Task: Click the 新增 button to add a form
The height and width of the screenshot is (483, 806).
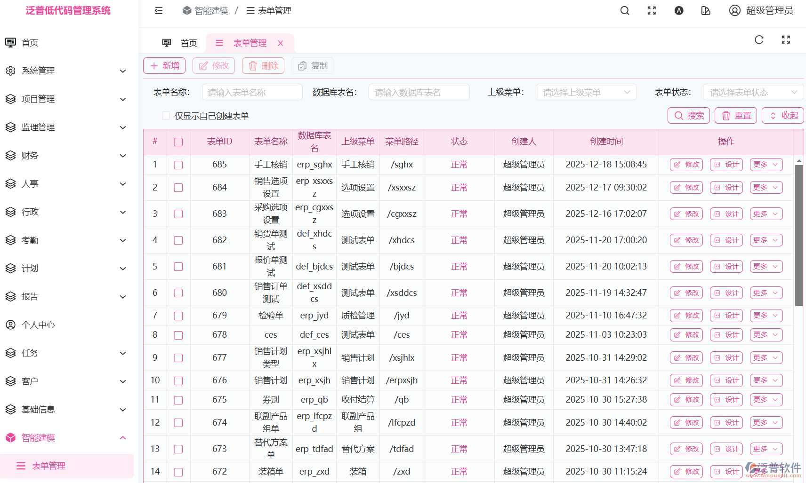Action: (164, 65)
